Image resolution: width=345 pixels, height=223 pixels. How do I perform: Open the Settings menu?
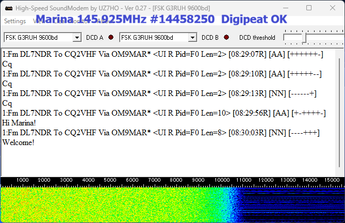[15, 21]
